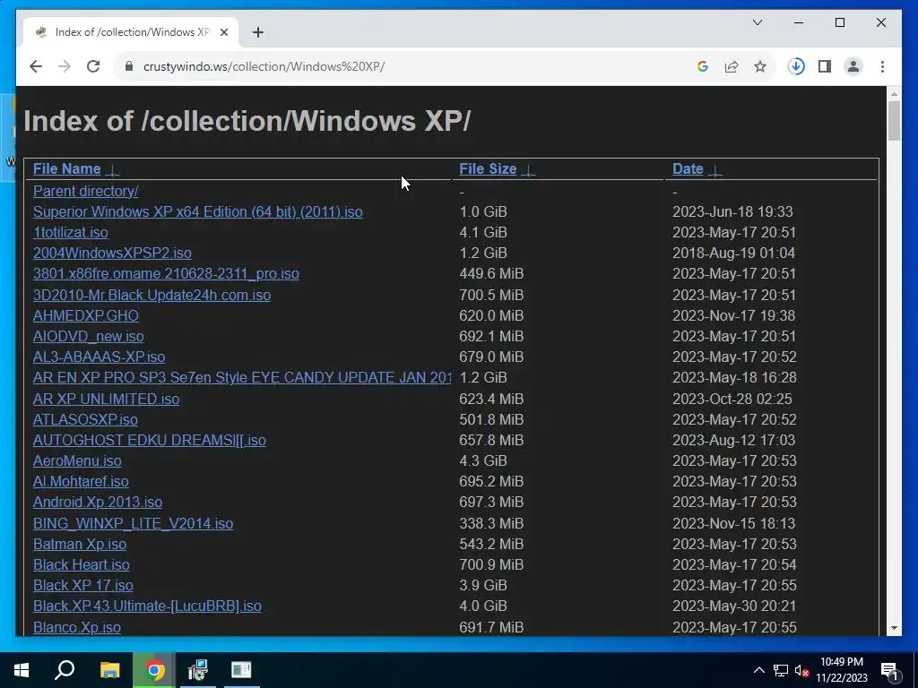Download AeroMenu.iso

pos(77,461)
